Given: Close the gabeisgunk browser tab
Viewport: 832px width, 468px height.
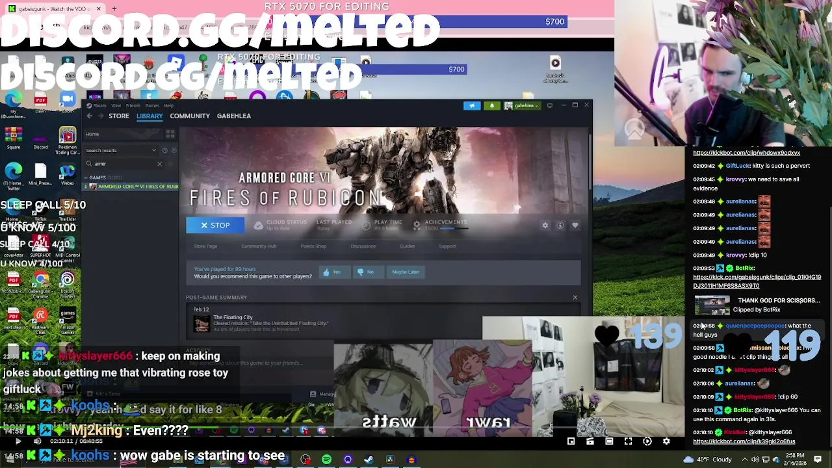Looking at the screenshot, I should (99, 8).
